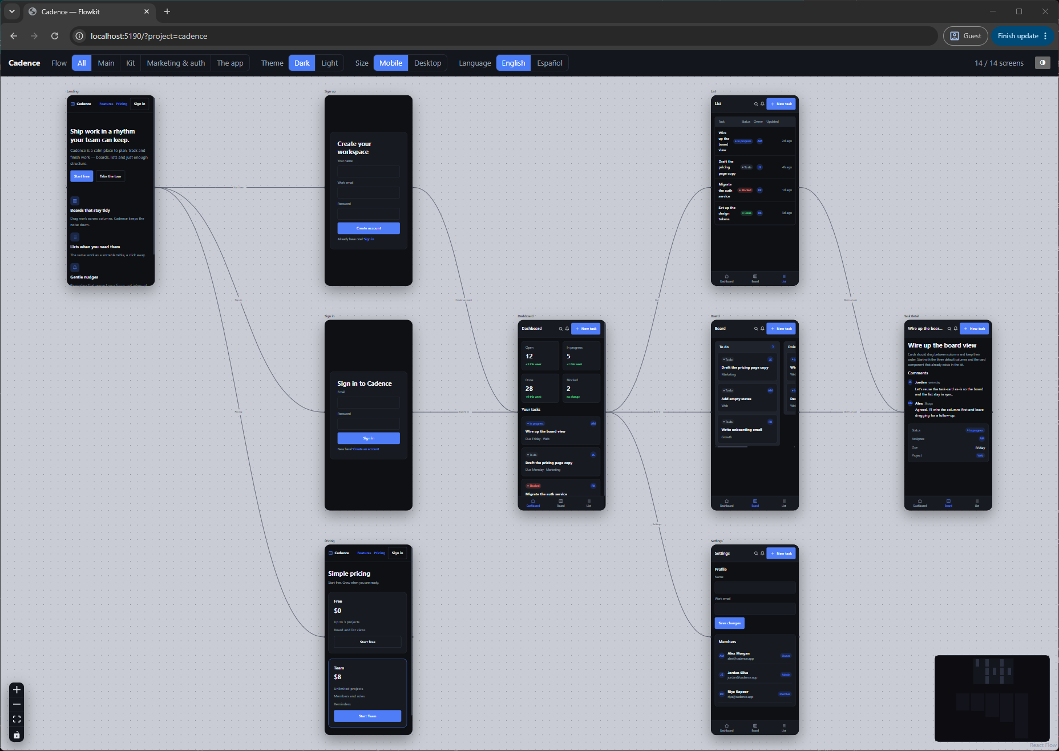
Task: Click List nav icon in Dashboard screen
Action: pyautogui.click(x=589, y=503)
